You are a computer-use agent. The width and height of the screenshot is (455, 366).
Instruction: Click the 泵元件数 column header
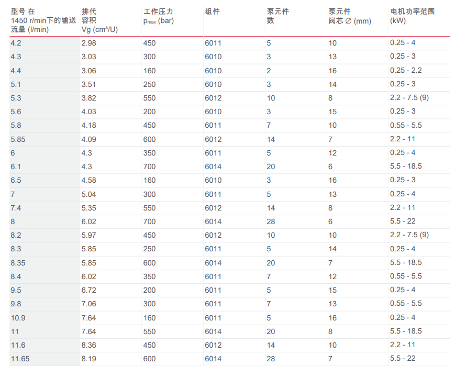278,16
